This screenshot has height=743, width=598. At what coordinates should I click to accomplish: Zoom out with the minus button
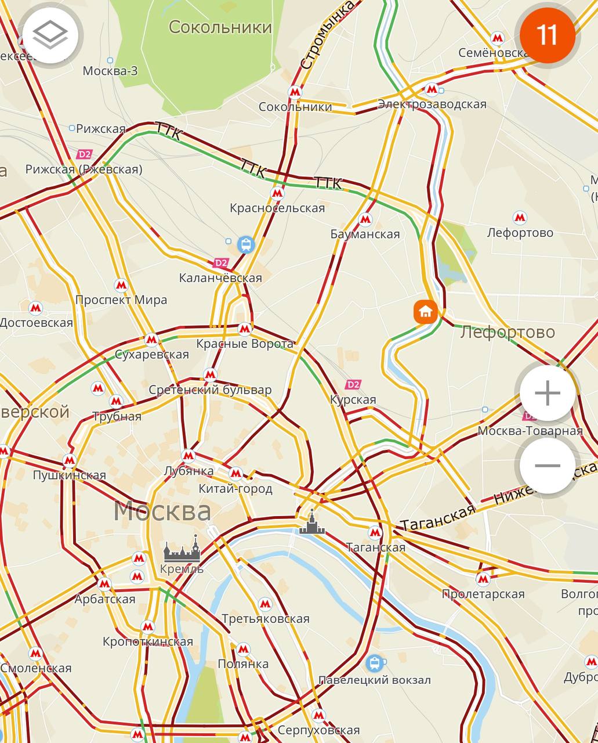(547, 466)
